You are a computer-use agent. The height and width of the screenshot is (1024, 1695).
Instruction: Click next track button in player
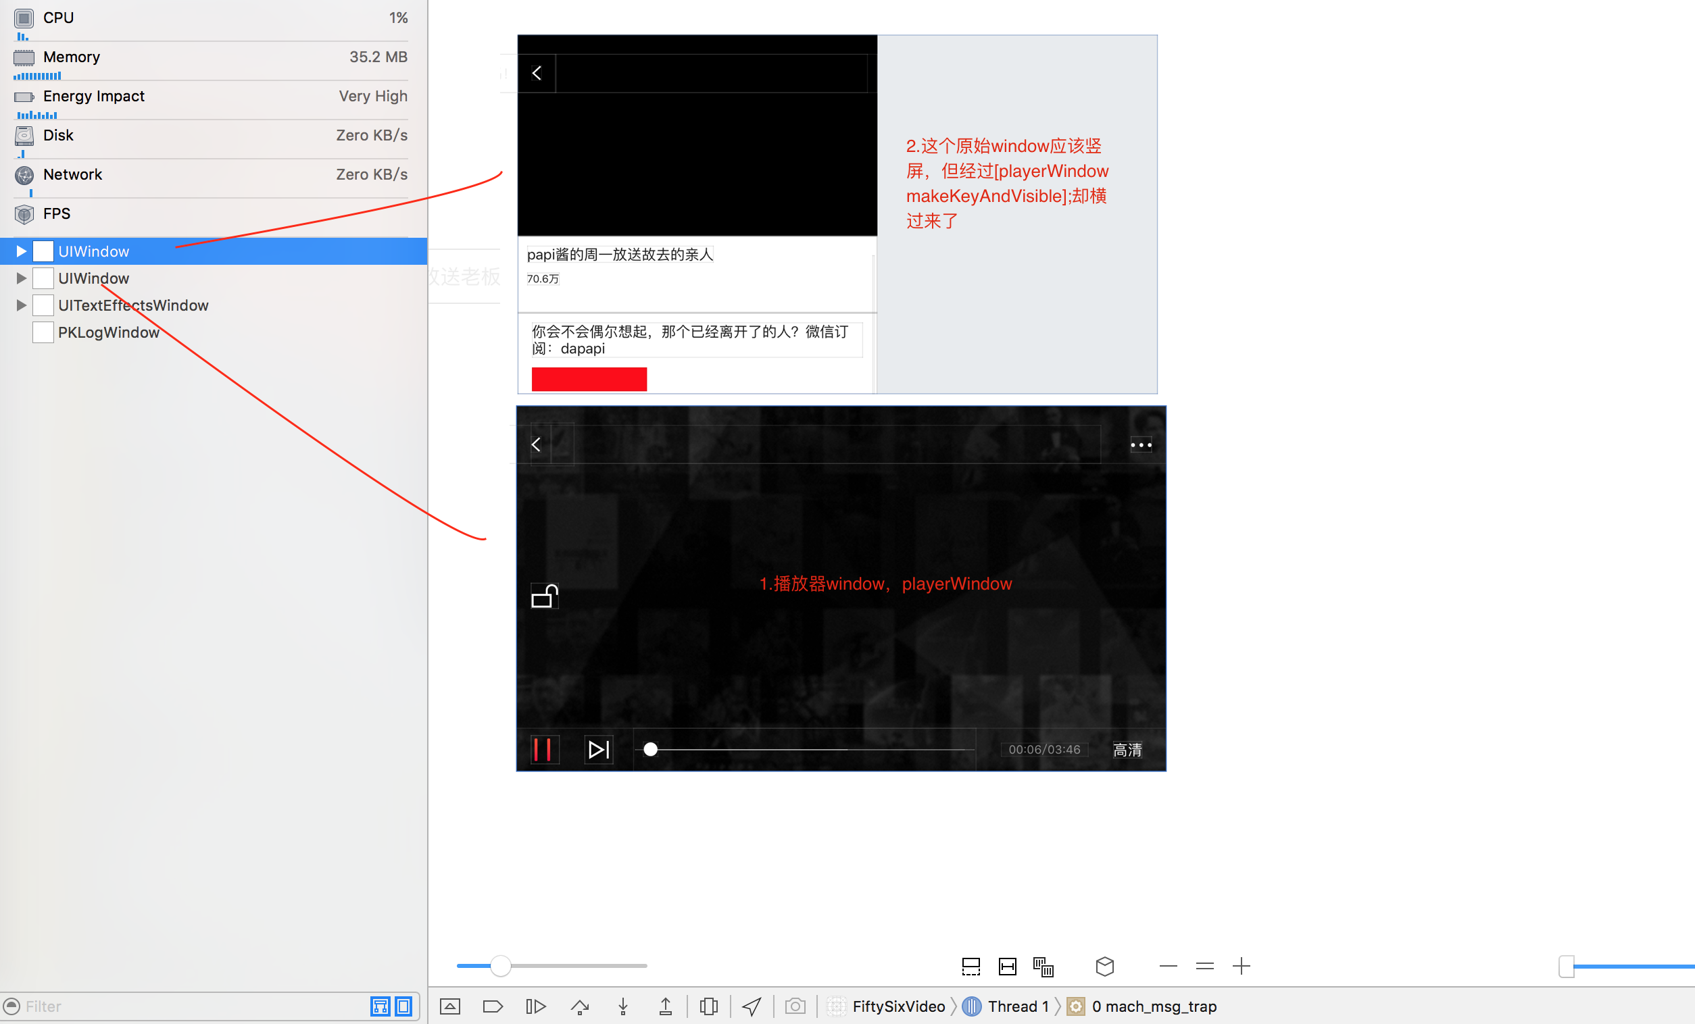tap(599, 749)
